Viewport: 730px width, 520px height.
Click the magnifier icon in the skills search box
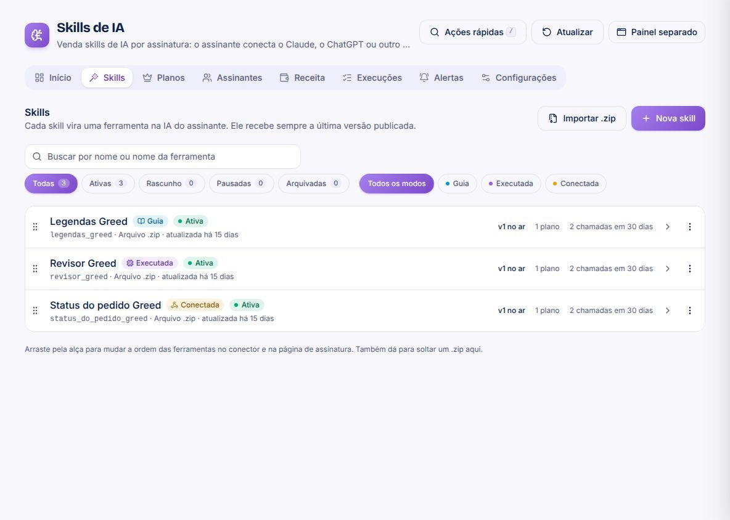coord(37,156)
